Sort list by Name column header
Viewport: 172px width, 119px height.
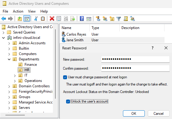(75, 28)
